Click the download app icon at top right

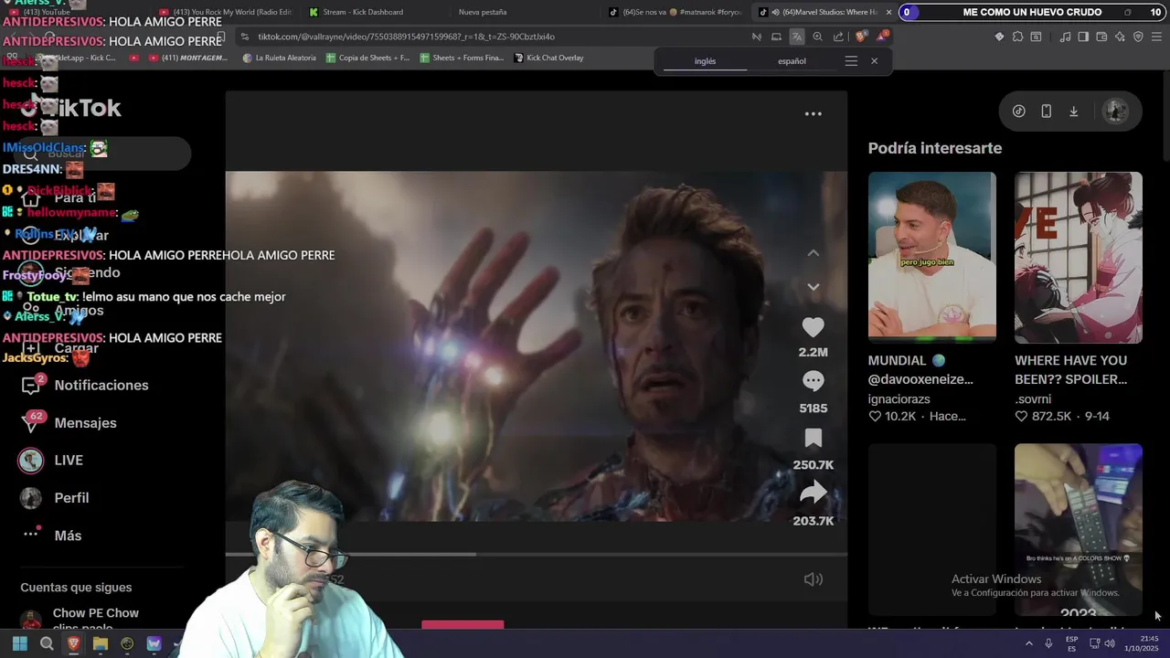click(1073, 111)
